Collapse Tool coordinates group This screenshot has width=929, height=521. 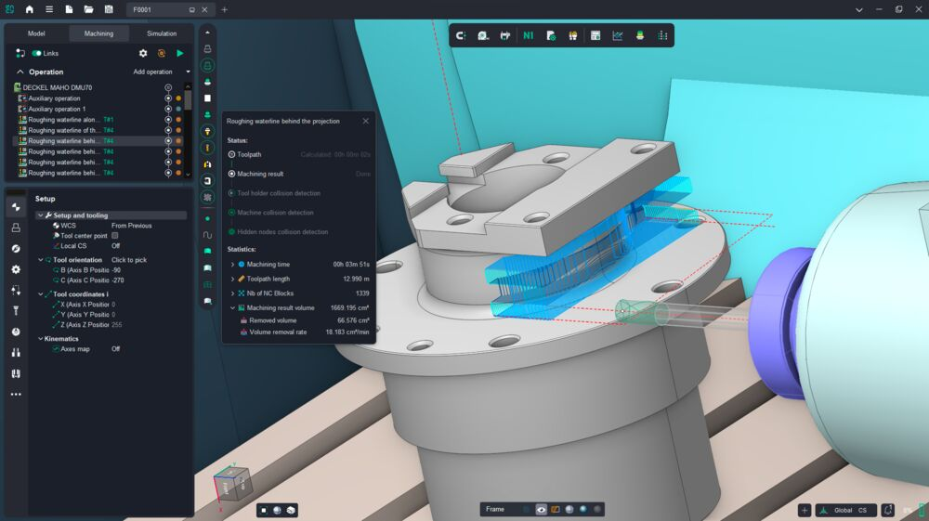pos(40,294)
